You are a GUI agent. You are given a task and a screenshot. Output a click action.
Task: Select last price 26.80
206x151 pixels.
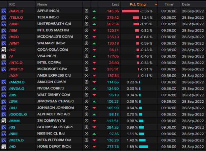(x=114, y=63)
